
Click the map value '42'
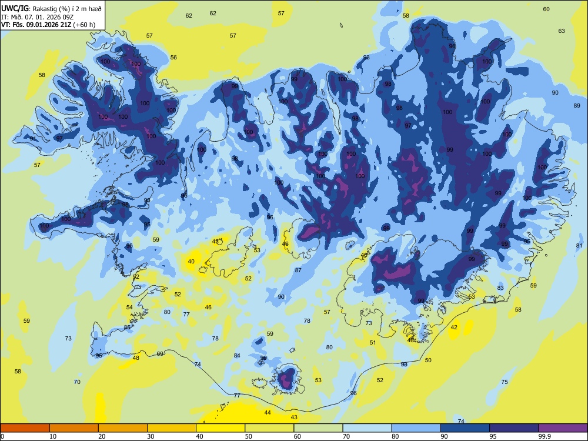(x=454, y=327)
